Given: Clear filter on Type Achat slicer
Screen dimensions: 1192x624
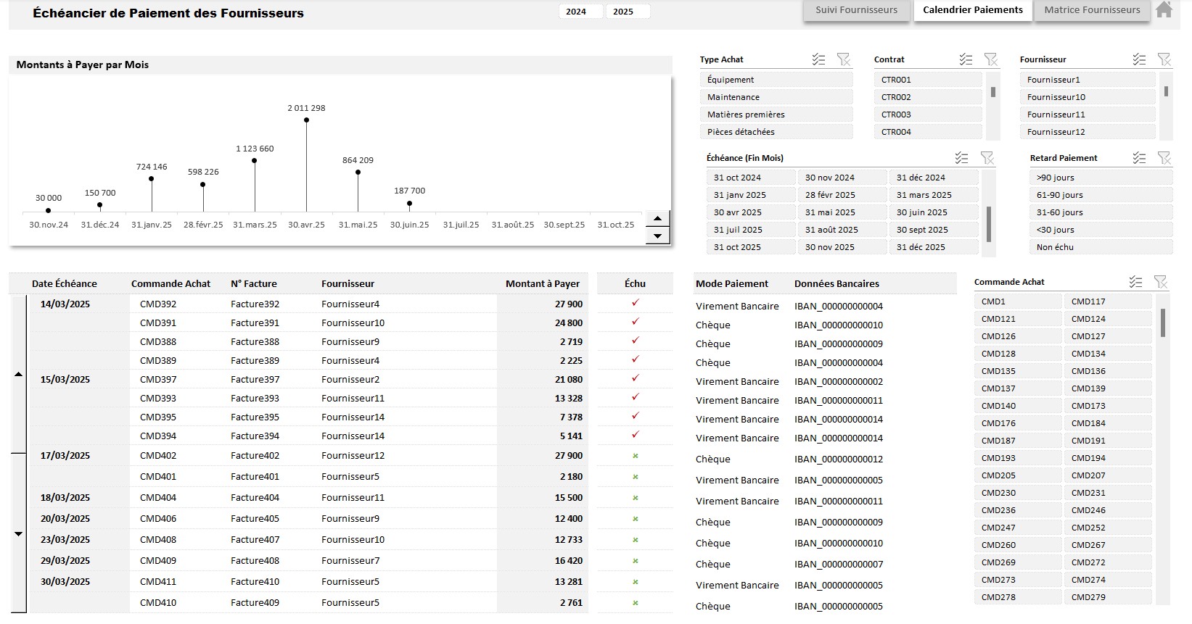Looking at the screenshot, I should coord(843,59).
